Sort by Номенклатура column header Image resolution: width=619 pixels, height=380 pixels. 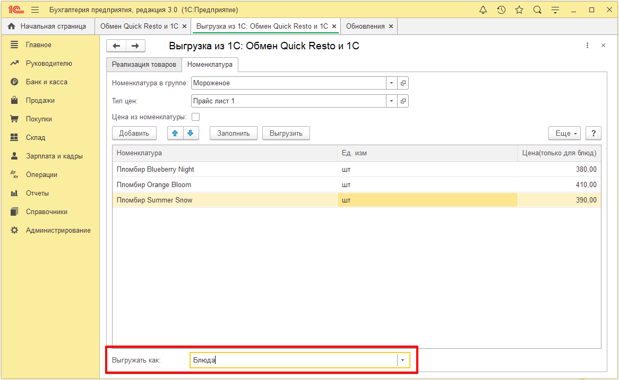point(225,153)
